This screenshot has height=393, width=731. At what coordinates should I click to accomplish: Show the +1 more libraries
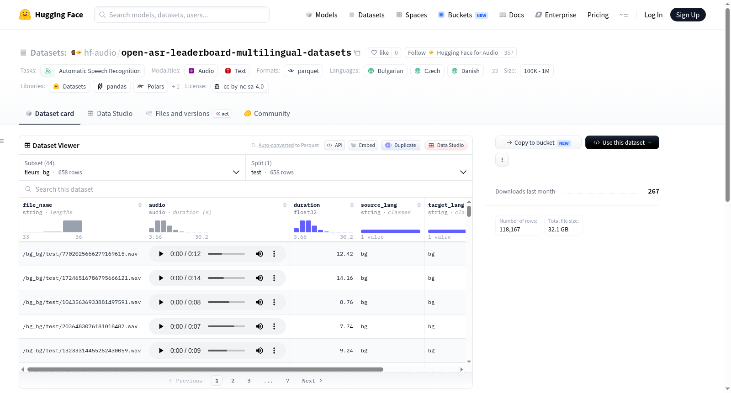tap(175, 86)
